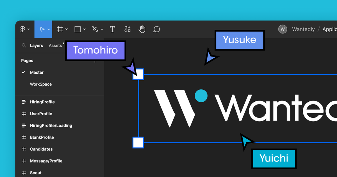Select the Candidates frame in the layers list
Screen dimensions: 337x177
pyautogui.click(x=41, y=149)
